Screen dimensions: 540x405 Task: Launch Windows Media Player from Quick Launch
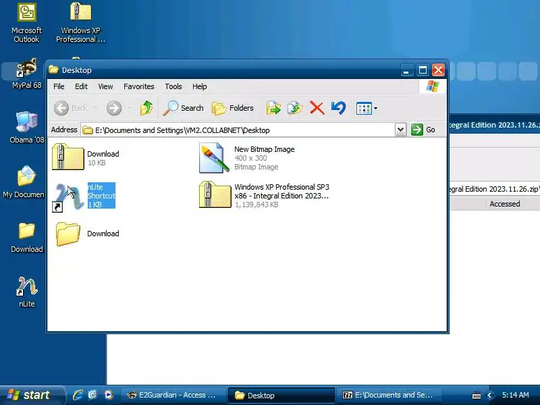(108, 395)
